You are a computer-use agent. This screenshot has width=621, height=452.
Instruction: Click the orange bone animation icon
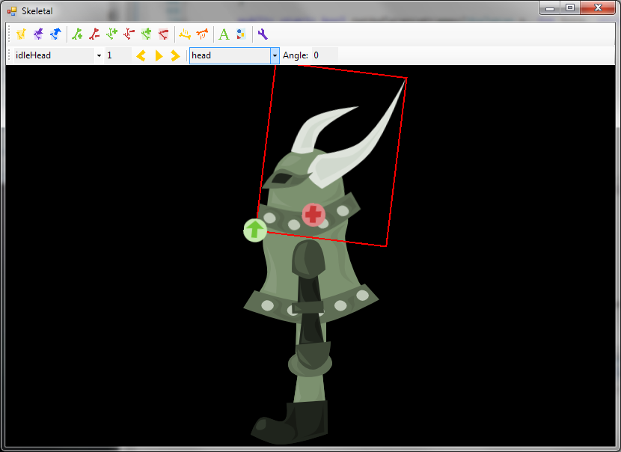tap(202, 34)
